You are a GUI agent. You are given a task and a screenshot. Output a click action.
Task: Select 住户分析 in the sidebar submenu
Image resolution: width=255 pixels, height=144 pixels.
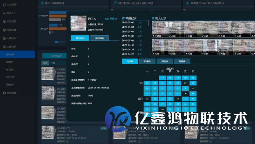[x=17, y=54]
